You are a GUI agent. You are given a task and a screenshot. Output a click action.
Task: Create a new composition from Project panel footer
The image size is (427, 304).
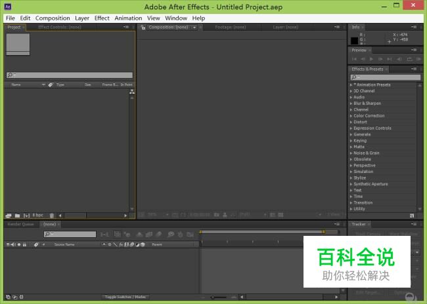click(x=26, y=216)
